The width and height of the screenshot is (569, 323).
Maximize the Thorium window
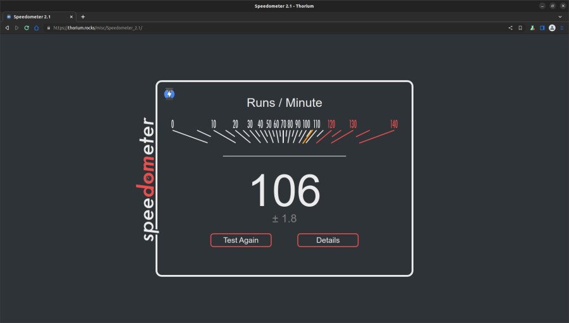553,6
